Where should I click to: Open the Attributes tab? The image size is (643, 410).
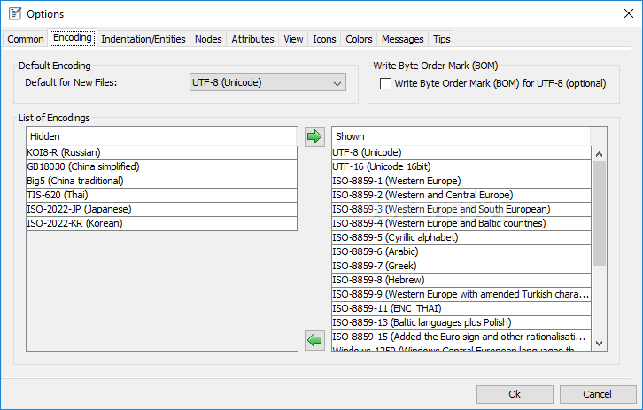pyautogui.click(x=252, y=39)
